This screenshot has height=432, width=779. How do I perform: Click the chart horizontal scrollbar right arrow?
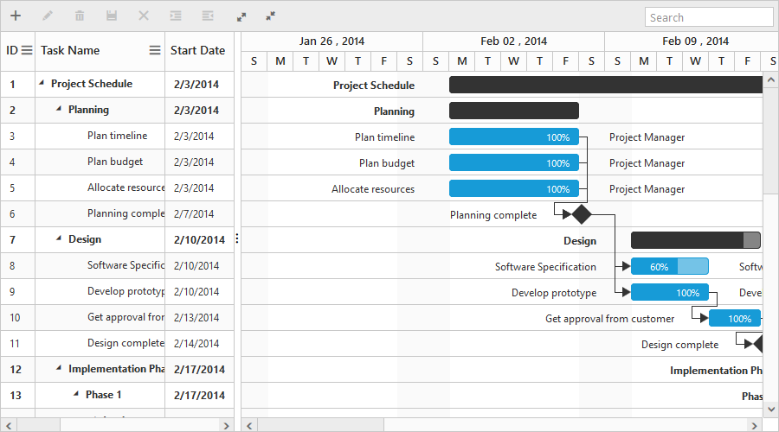[755, 426]
